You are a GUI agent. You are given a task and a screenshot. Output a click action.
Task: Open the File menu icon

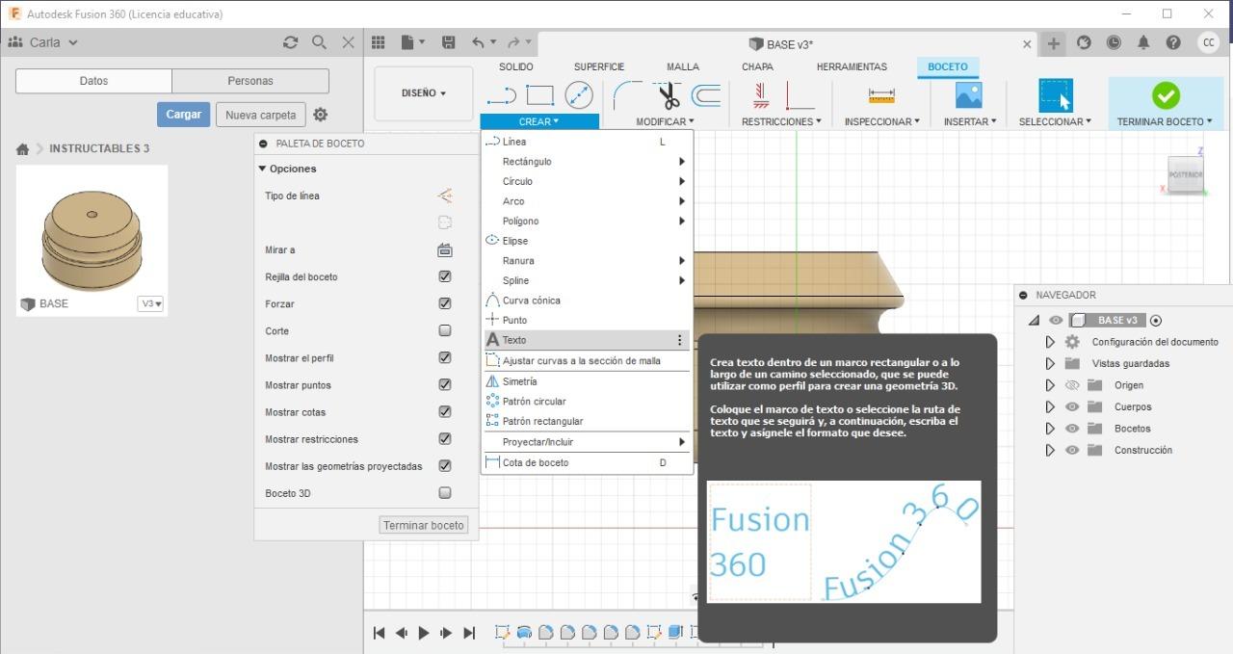(x=412, y=42)
